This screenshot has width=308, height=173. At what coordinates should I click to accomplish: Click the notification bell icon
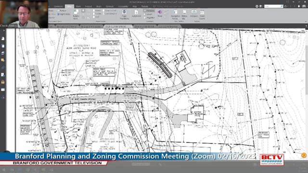(299, 6)
